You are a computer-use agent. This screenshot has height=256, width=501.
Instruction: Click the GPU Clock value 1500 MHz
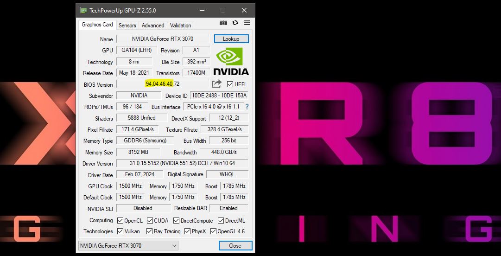pyautogui.click(x=130, y=186)
